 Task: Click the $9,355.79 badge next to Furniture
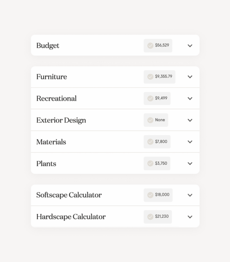click(x=160, y=77)
